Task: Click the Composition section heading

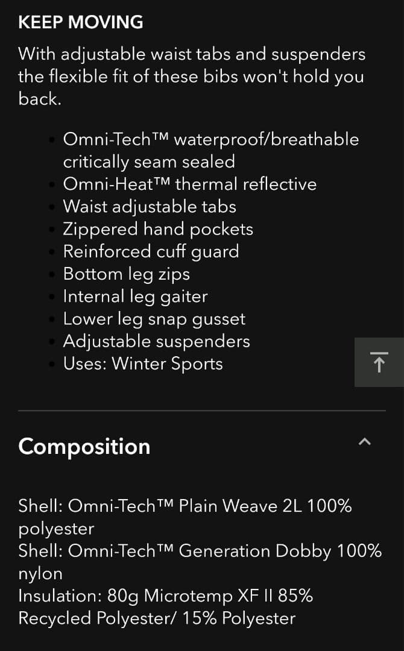Action: (84, 447)
